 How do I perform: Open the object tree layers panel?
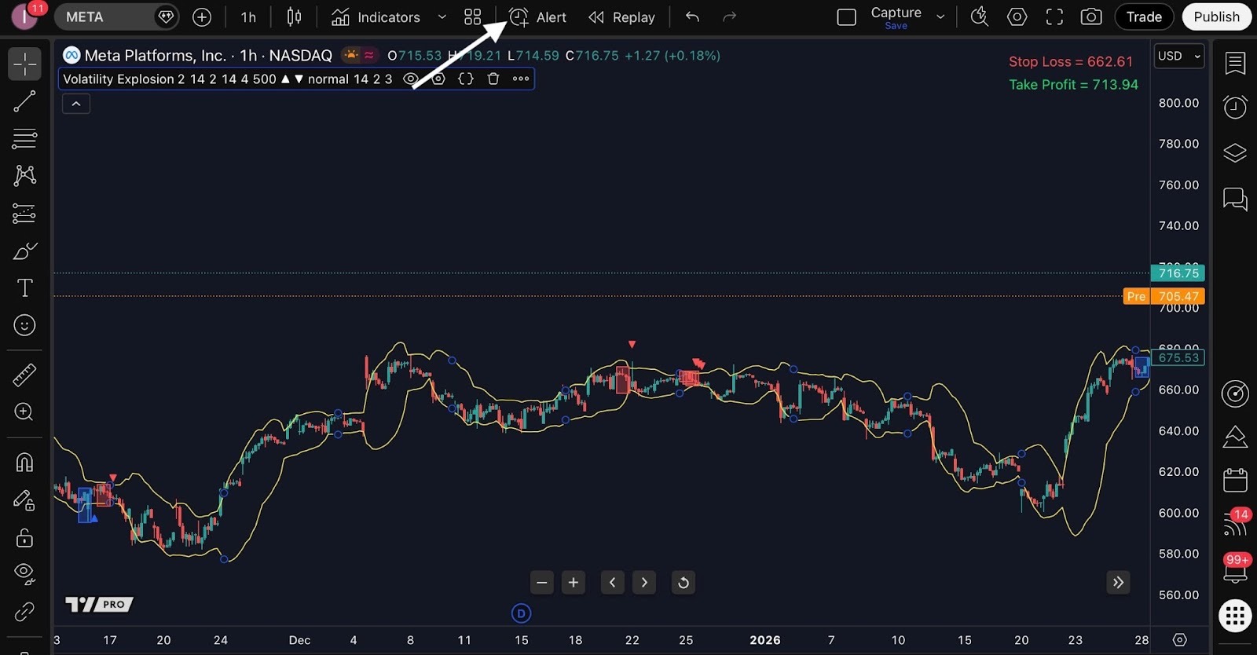point(1235,153)
